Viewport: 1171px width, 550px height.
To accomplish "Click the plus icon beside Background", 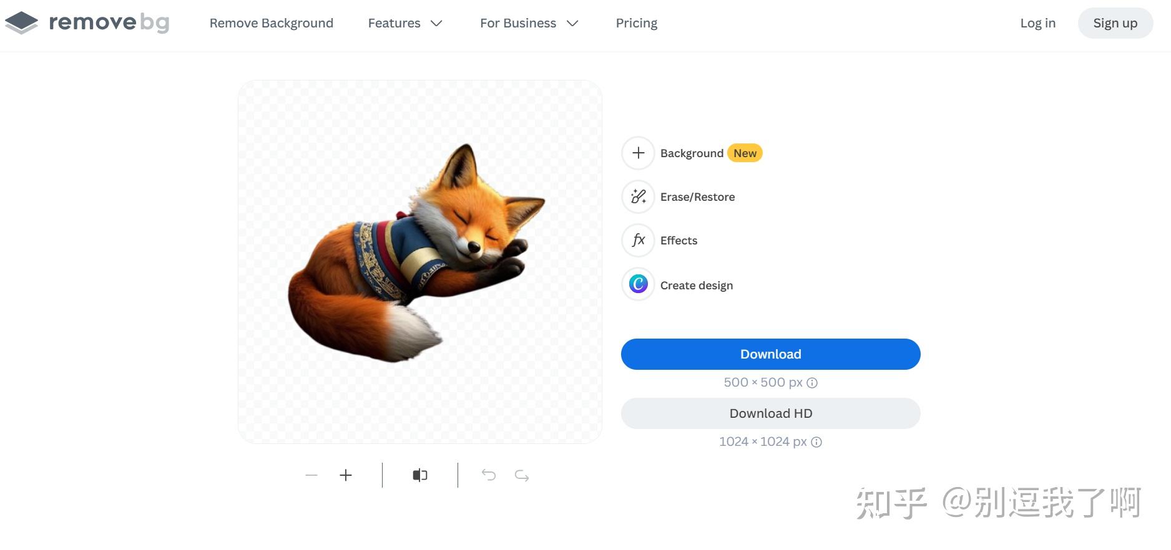I will click(638, 153).
